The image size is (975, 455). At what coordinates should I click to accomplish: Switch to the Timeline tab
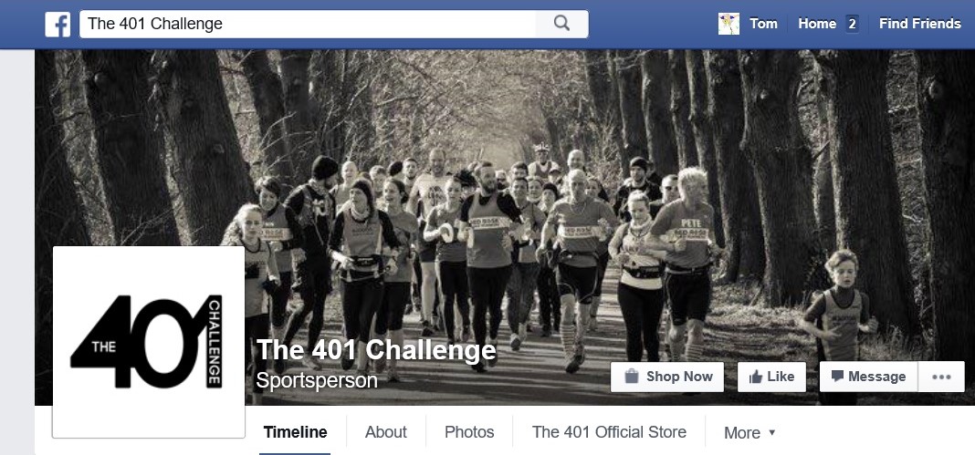pos(296,432)
